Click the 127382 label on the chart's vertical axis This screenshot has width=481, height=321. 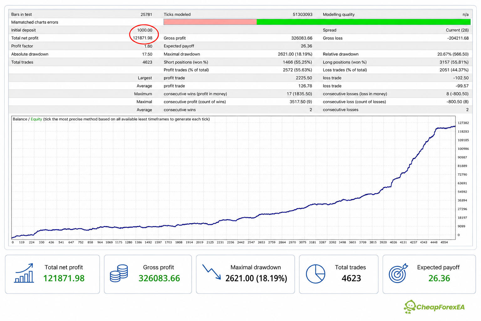click(463, 123)
